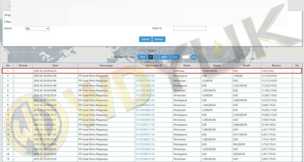Click date 2025-02-24 05:31:37

point(45,130)
